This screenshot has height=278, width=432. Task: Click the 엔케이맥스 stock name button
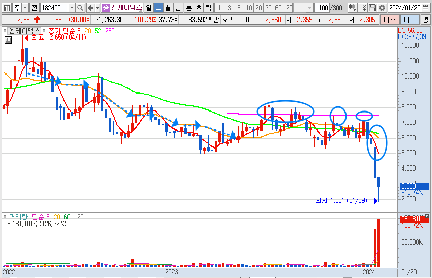point(127,8)
